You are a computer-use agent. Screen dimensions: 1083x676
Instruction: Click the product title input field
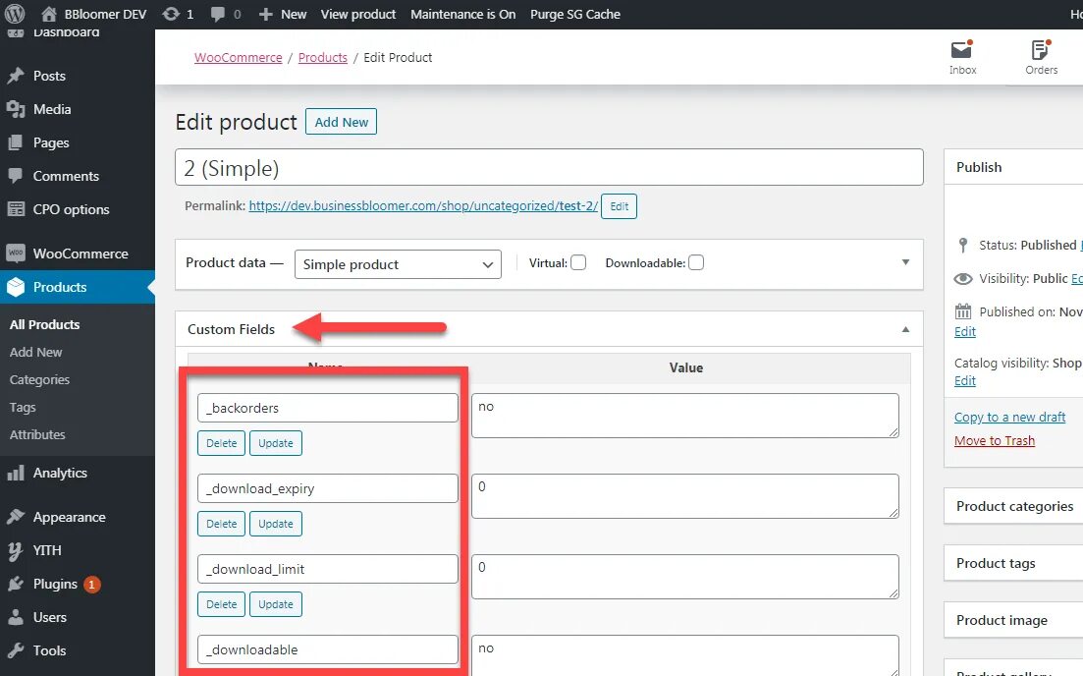pos(549,168)
